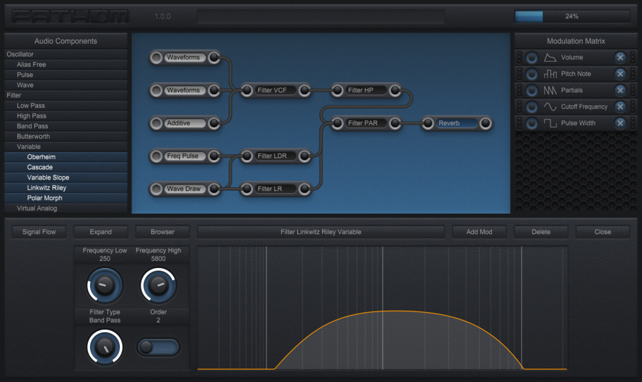Click the Cutoff Frequency sine icon

pyautogui.click(x=550, y=106)
